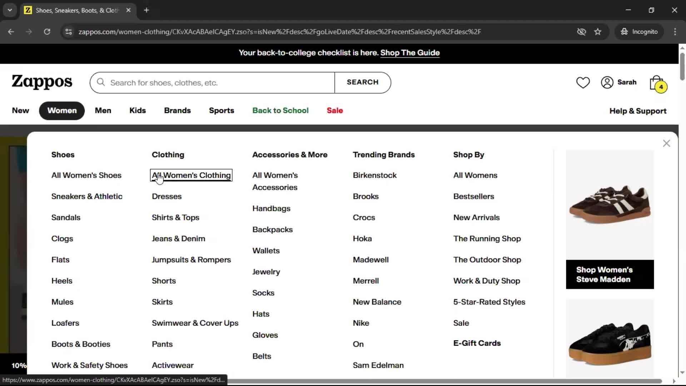Open New Arrivals under Shop By
This screenshot has height=386, width=686.
click(476, 217)
